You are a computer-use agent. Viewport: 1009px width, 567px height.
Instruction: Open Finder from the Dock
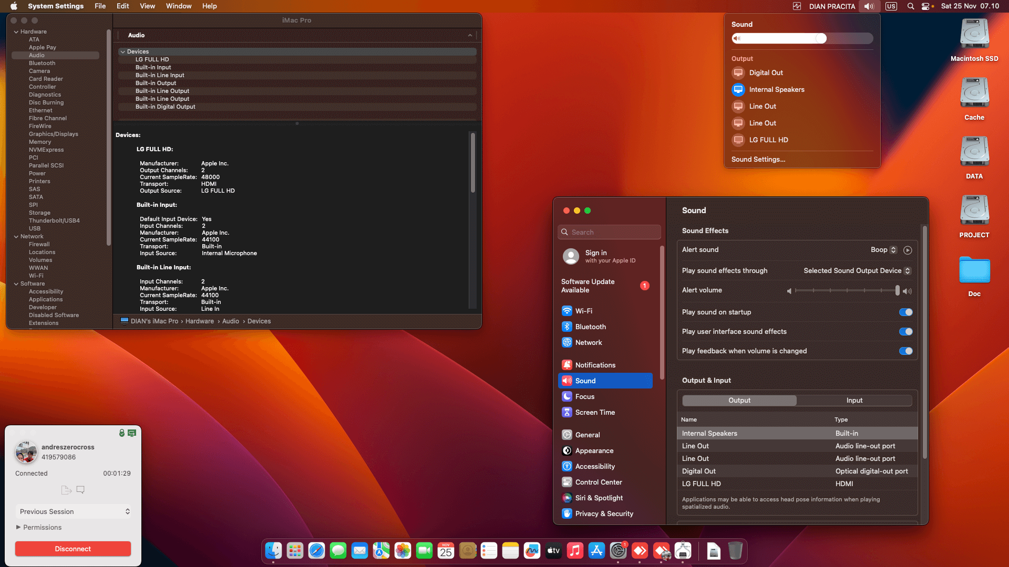point(273,550)
